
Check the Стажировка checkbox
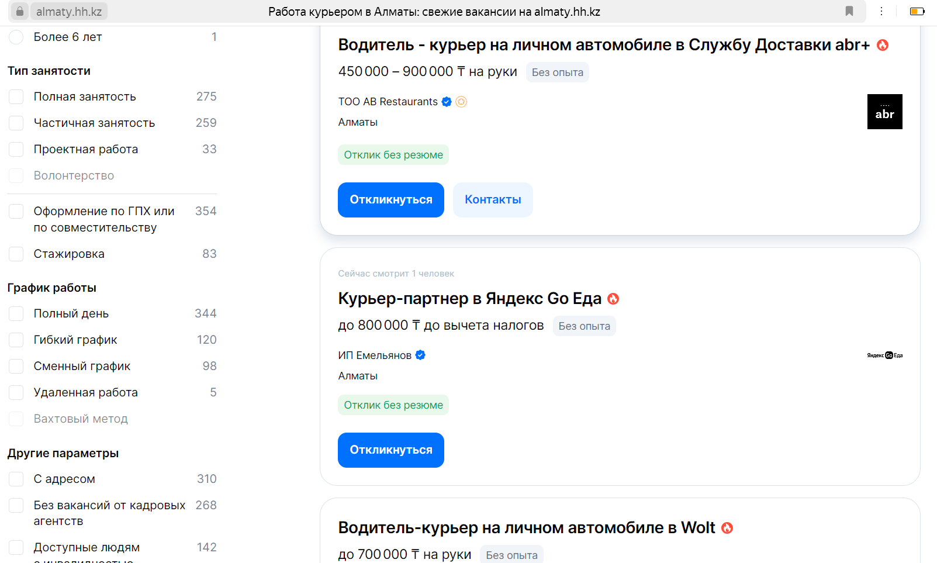tap(16, 254)
